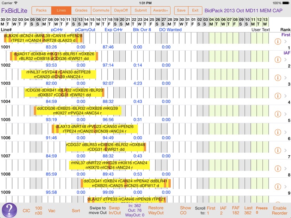Expand line 1009 details chevron
The height and width of the screenshot is (218, 291).
click(x=286, y=187)
